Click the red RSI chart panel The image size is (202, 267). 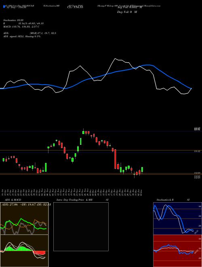(177, 251)
